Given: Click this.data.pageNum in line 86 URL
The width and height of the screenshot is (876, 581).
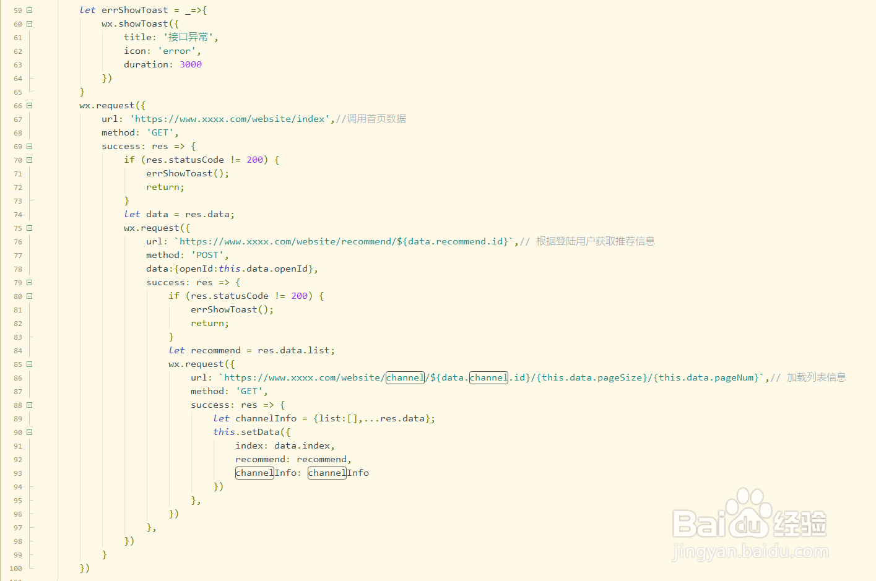Looking at the screenshot, I should [x=706, y=378].
